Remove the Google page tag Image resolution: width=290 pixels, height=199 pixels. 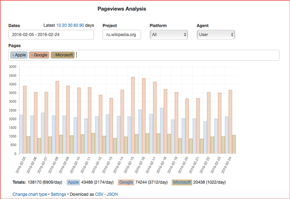tap(32, 55)
